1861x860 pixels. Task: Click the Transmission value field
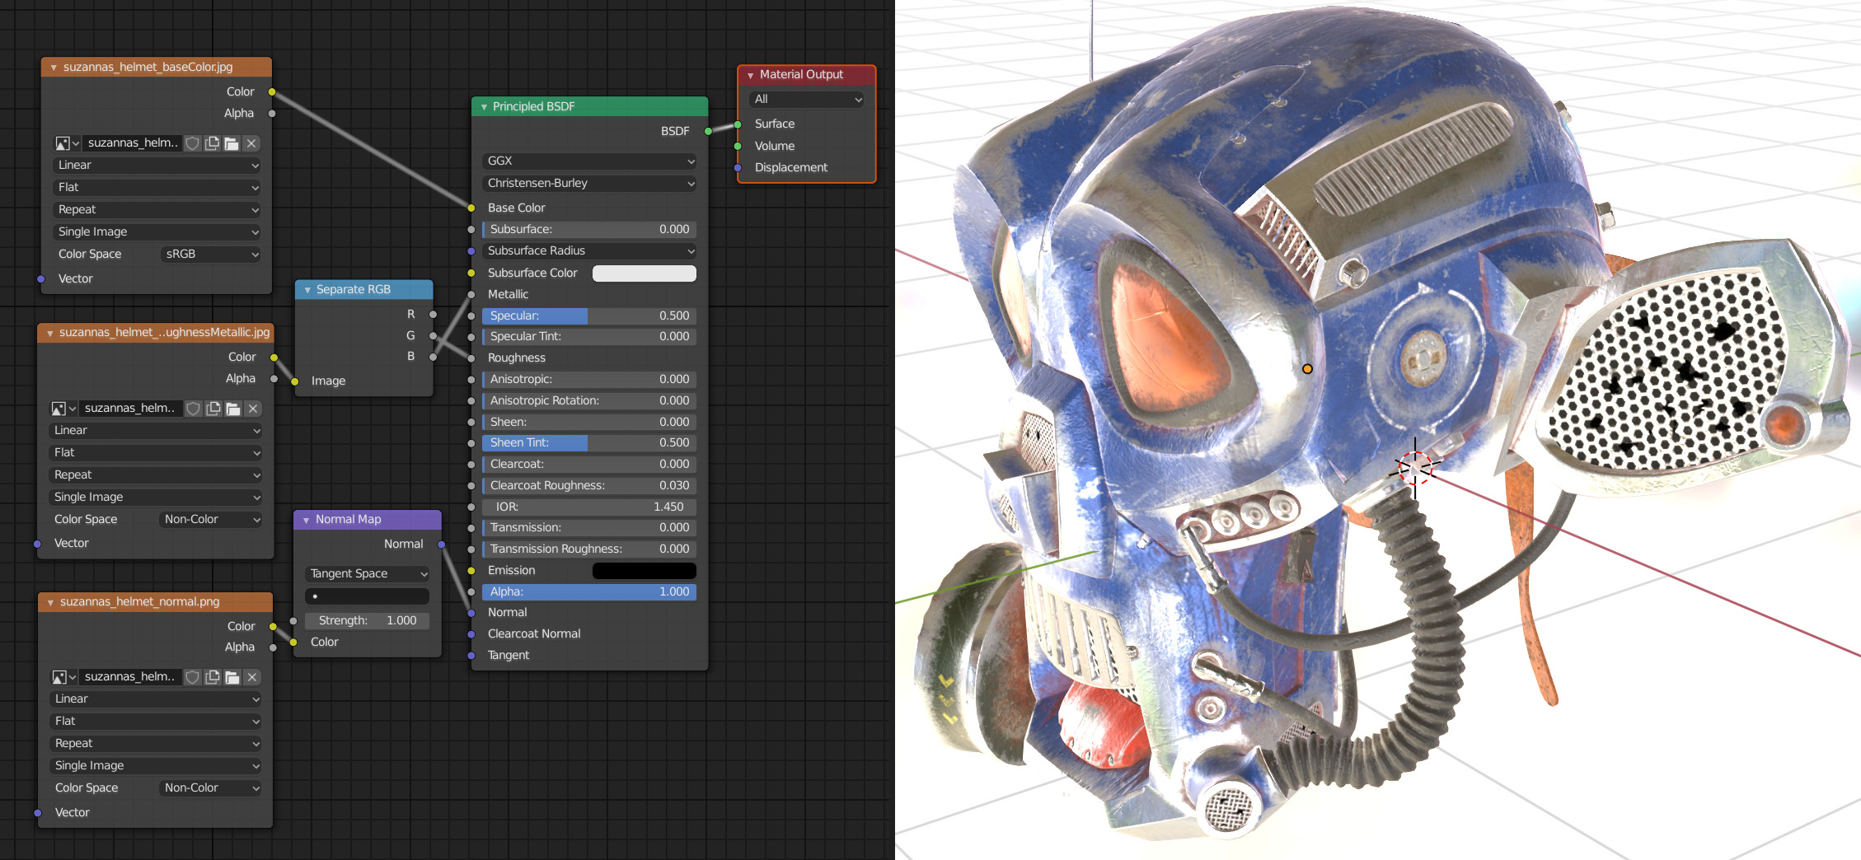[589, 528]
